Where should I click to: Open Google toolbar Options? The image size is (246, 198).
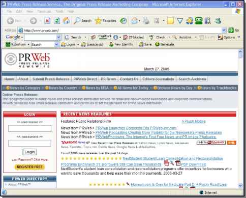point(226,37)
